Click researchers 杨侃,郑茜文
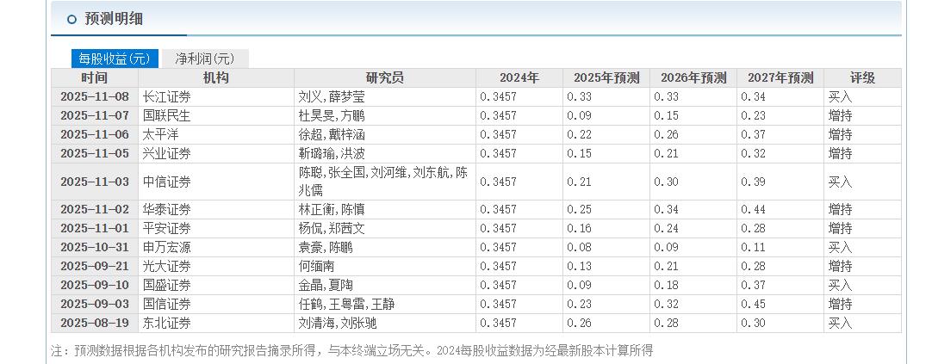 (x=331, y=229)
